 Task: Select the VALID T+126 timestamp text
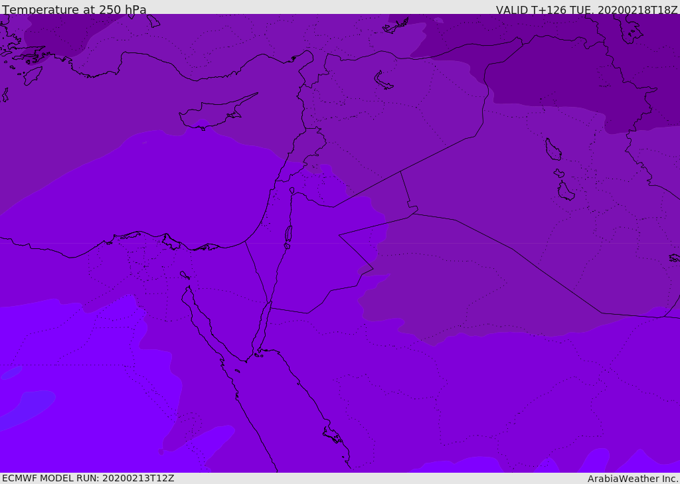[587, 9]
